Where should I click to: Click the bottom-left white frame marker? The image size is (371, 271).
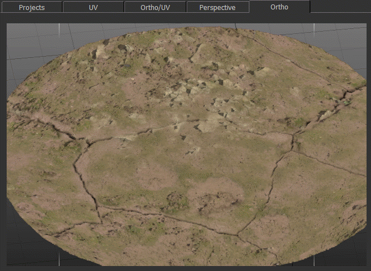click(x=58, y=259)
